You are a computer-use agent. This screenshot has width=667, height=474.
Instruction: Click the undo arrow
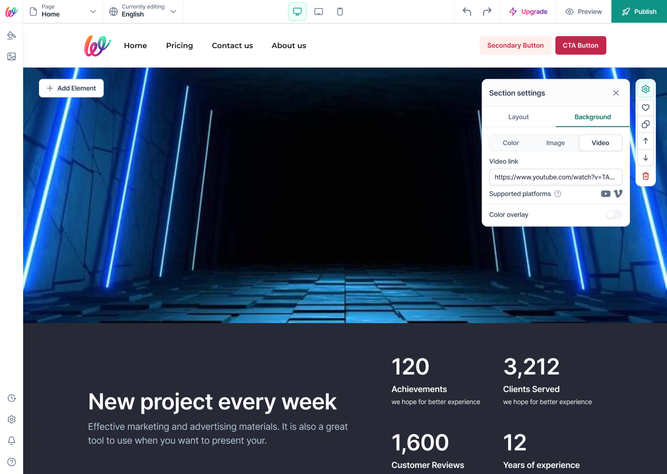click(467, 12)
